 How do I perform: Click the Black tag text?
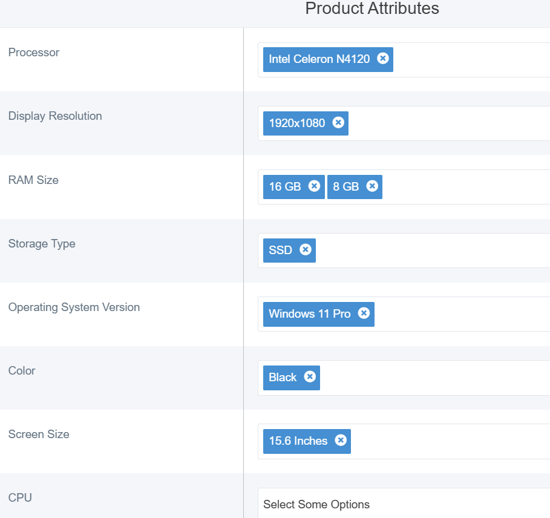coord(283,378)
